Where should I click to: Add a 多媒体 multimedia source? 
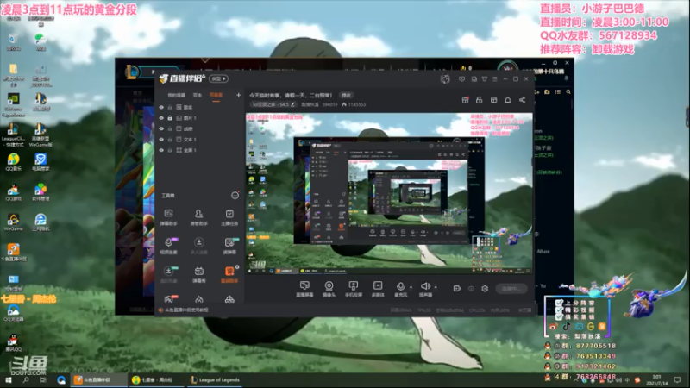click(378, 289)
